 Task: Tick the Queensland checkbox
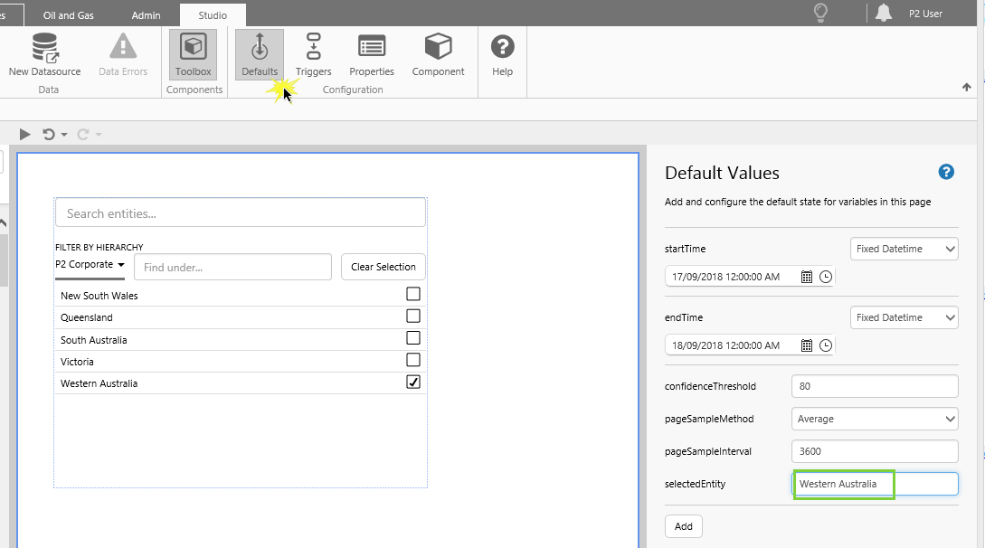[413, 317]
